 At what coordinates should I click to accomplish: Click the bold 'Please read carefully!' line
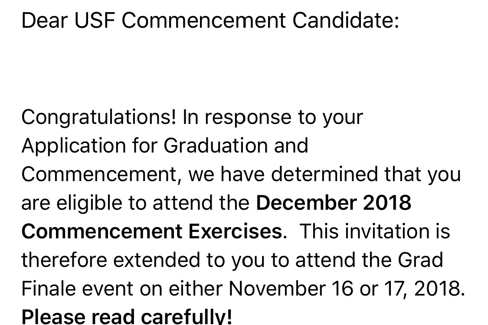click(127, 317)
